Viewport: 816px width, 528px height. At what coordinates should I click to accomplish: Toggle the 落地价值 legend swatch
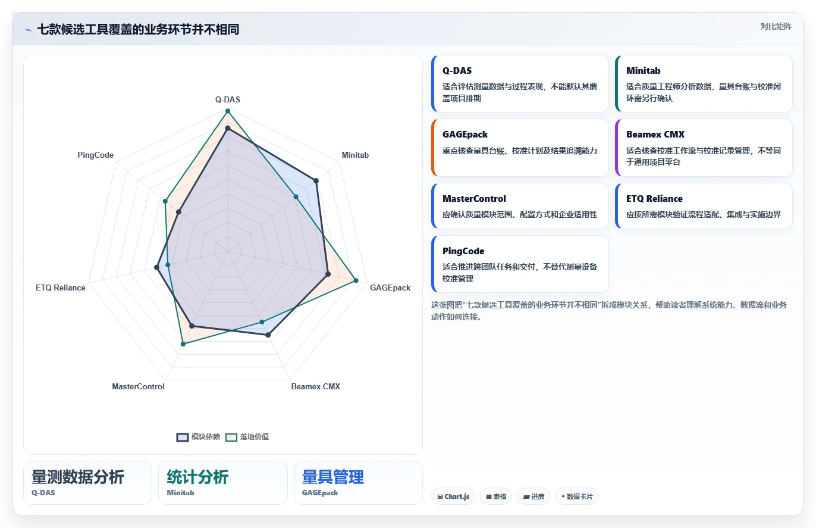pyautogui.click(x=231, y=437)
